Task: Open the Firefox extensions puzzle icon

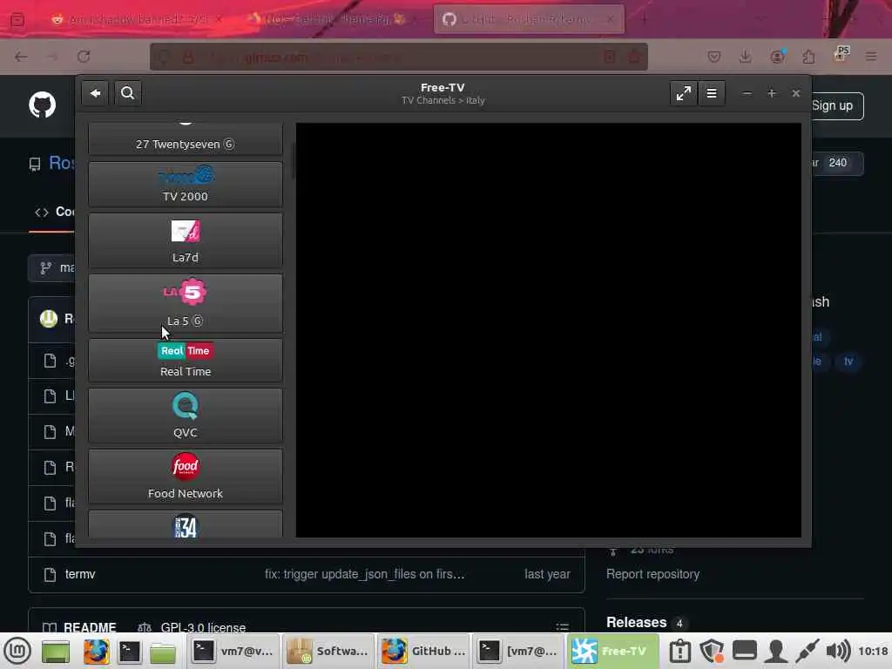Action: click(808, 57)
